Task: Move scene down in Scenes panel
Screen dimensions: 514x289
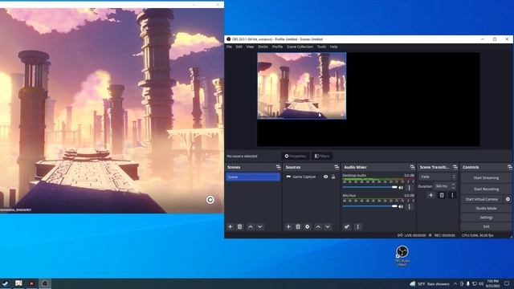Action: click(x=260, y=226)
